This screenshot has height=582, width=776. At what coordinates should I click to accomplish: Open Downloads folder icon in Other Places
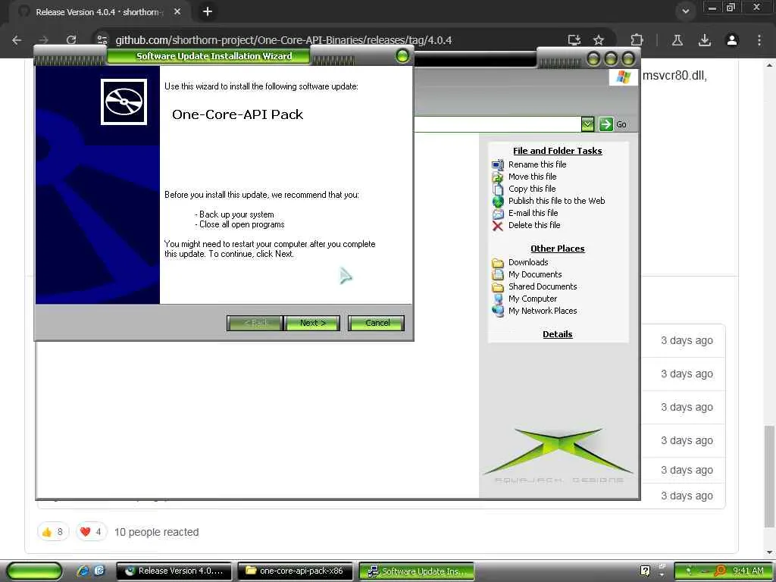pyautogui.click(x=497, y=262)
